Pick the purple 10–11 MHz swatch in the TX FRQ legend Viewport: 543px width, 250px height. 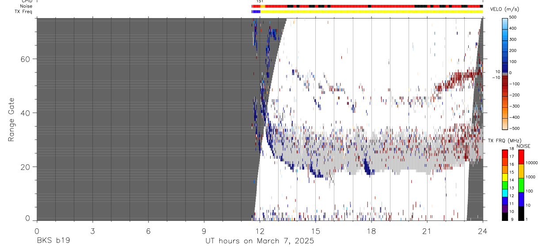tap(505, 209)
